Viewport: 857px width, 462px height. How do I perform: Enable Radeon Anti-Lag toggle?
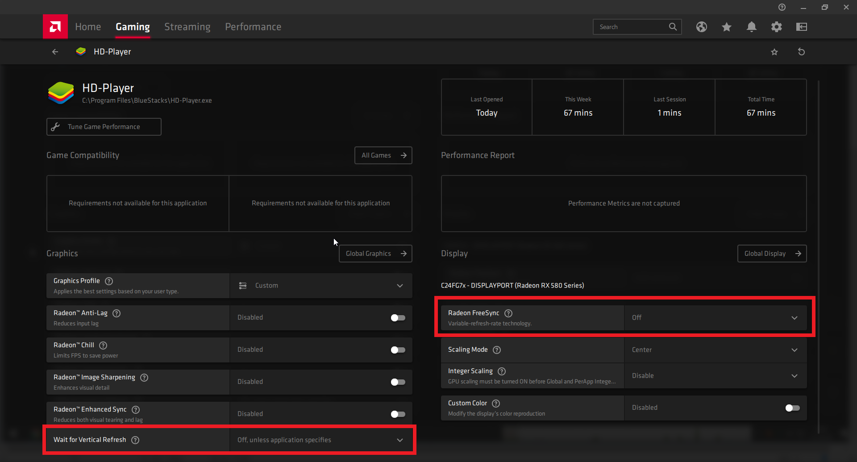tap(398, 318)
